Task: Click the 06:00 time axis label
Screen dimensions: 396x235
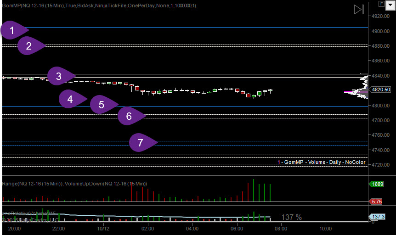Action: click(x=237, y=229)
